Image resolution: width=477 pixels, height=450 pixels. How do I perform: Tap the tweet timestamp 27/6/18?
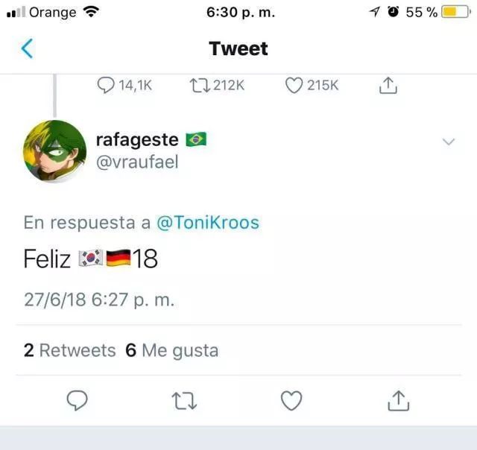pos(98,300)
